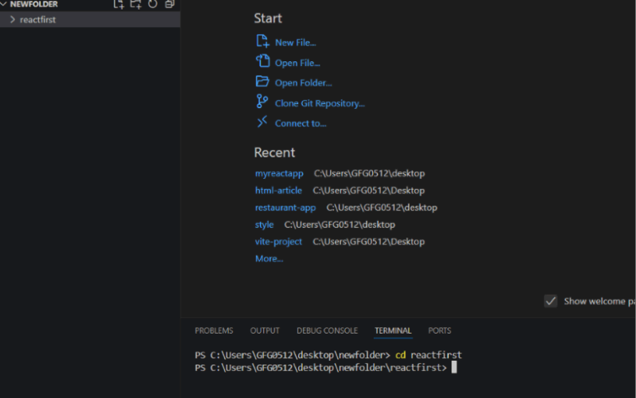
Task: Open recent project myreactapp
Action: [x=279, y=173]
